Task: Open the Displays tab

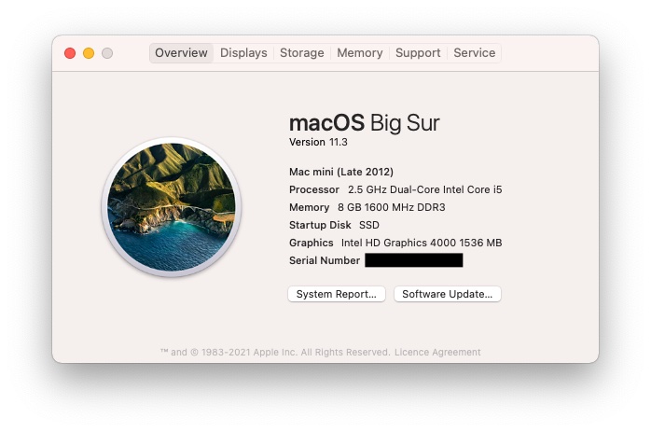Action: pyautogui.click(x=243, y=53)
